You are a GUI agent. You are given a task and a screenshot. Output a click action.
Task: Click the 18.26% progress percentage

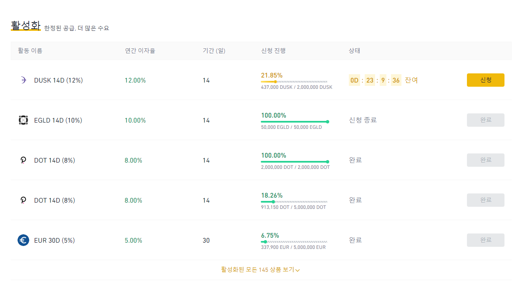[272, 196]
